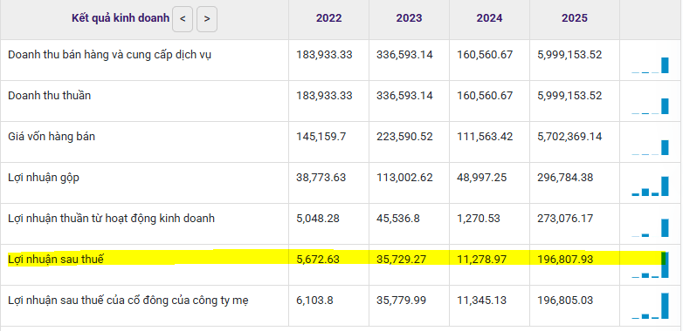Open the mini chart for 'Giá vốn hàng bán'
The image size is (683, 331).
pos(651,147)
